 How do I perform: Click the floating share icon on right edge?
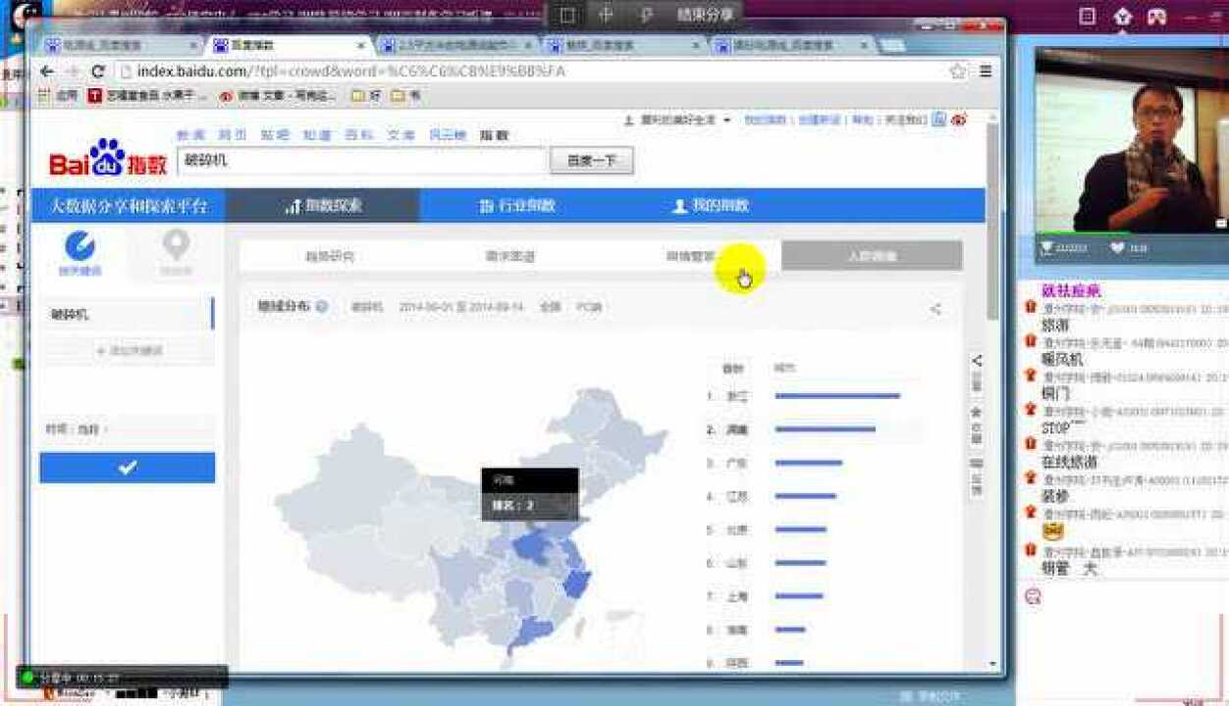977,361
